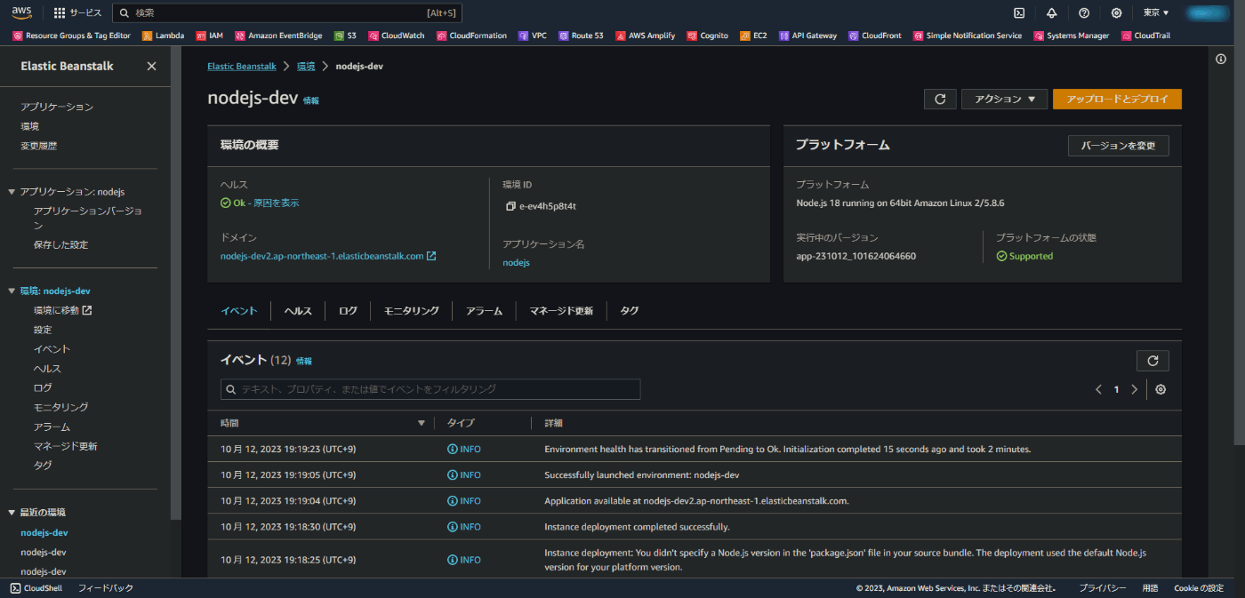Switch to the イベント tab

[239, 311]
